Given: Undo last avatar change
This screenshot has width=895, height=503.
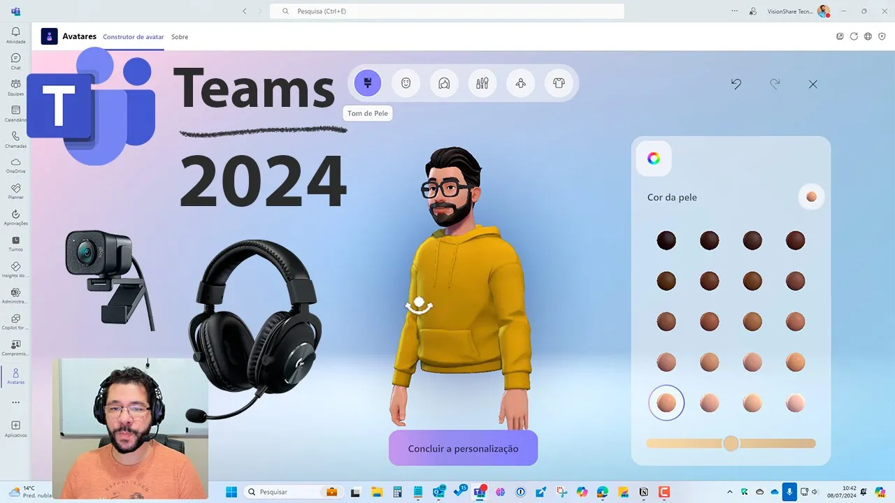Looking at the screenshot, I should pyautogui.click(x=736, y=84).
